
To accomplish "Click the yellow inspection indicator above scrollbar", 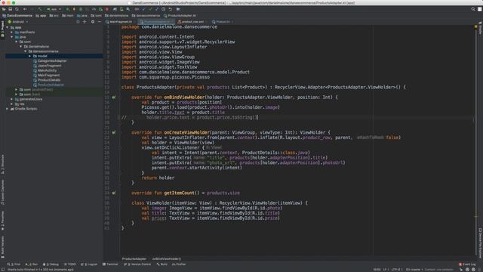I will (x=475, y=27).
